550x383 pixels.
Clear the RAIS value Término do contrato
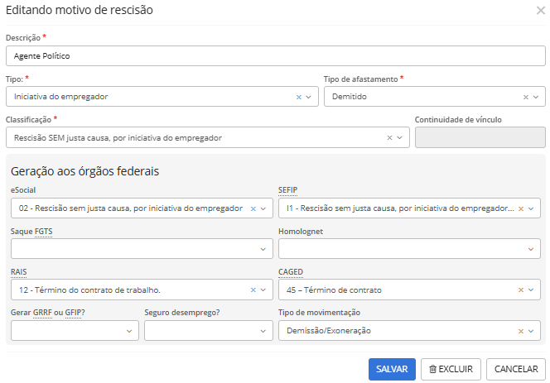(x=253, y=290)
